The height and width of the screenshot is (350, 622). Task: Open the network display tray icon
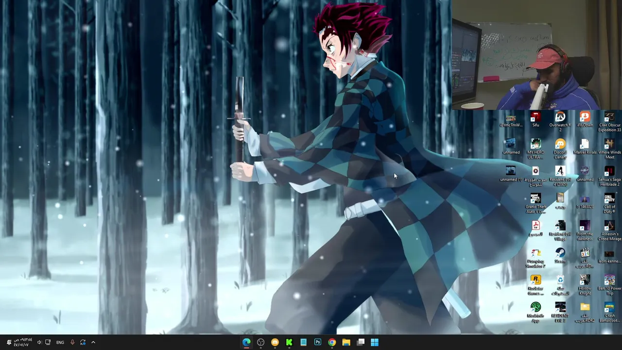pyautogui.click(x=48, y=342)
